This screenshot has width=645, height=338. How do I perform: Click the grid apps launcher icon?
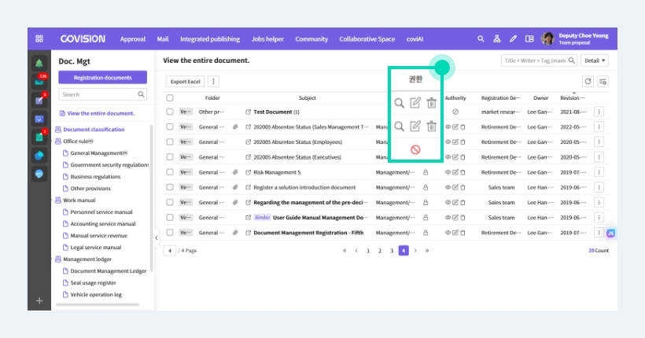tap(39, 39)
